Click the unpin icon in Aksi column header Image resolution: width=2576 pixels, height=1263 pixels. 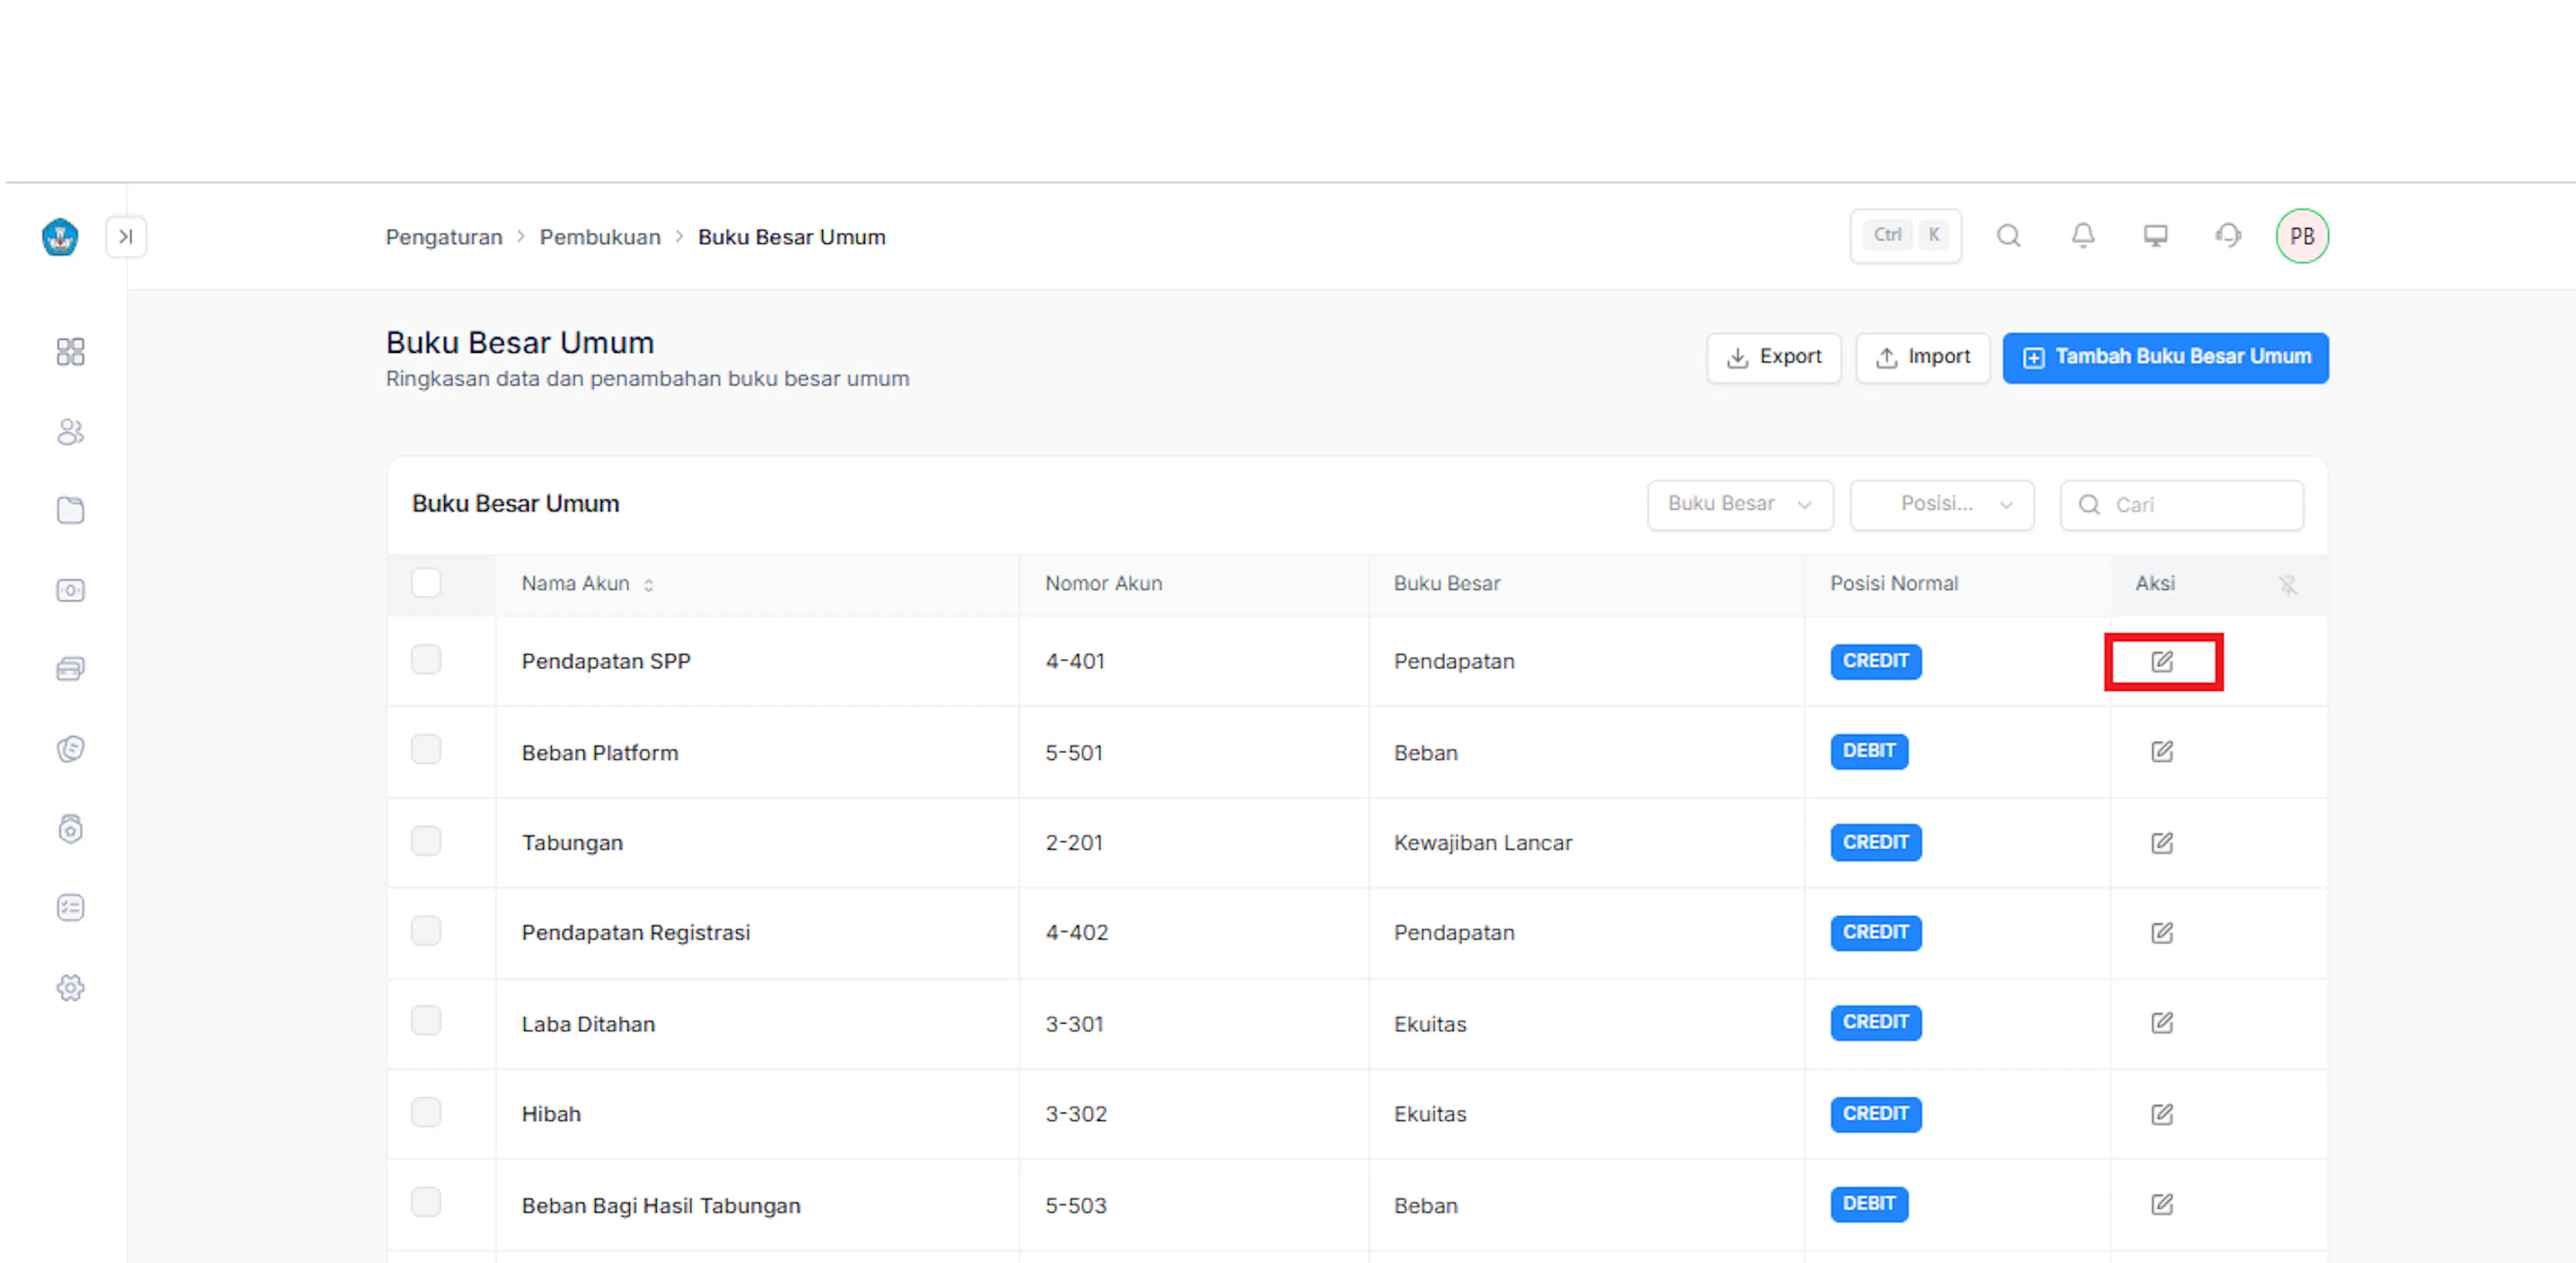[2287, 585]
